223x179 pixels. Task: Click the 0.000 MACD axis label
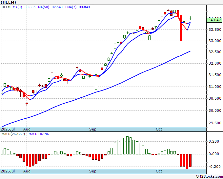214,154
